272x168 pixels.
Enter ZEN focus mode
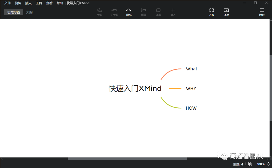(x=211, y=12)
